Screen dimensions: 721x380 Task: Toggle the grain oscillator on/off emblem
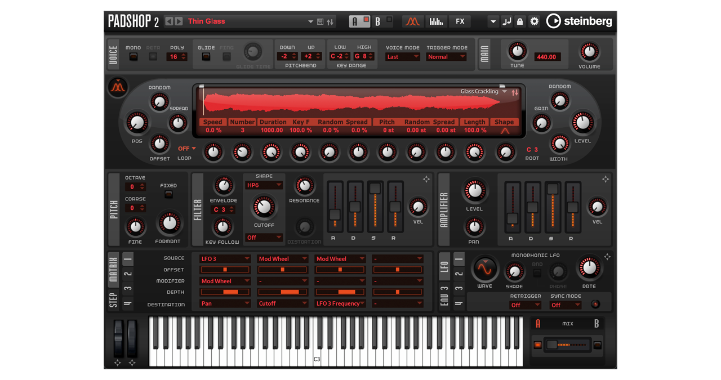click(118, 87)
